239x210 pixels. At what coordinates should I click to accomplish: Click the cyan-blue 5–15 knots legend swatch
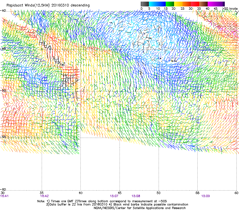(157, 4)
